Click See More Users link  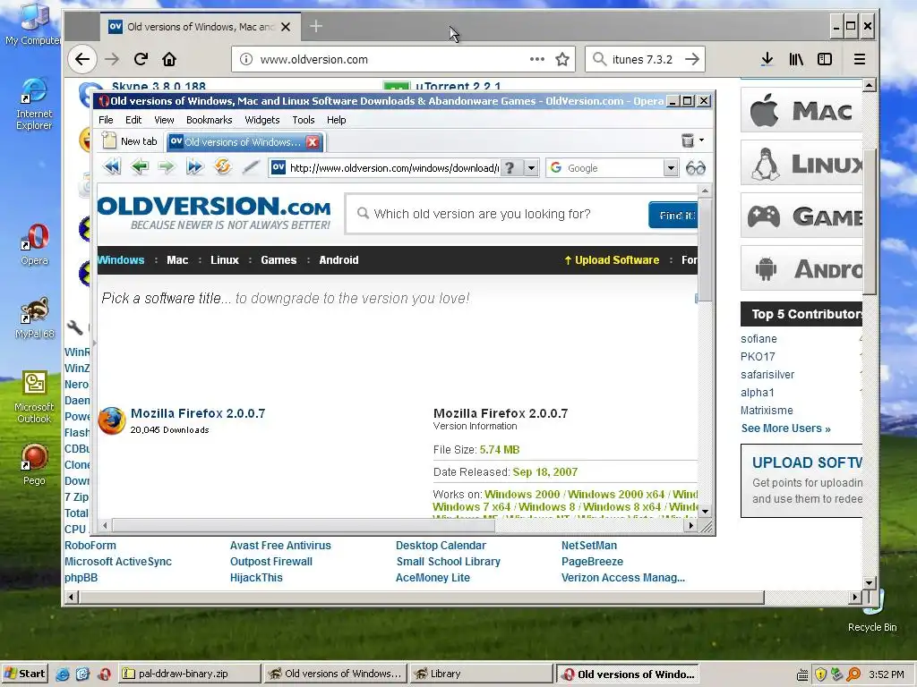pyautogui.click(x=785, y=428)
